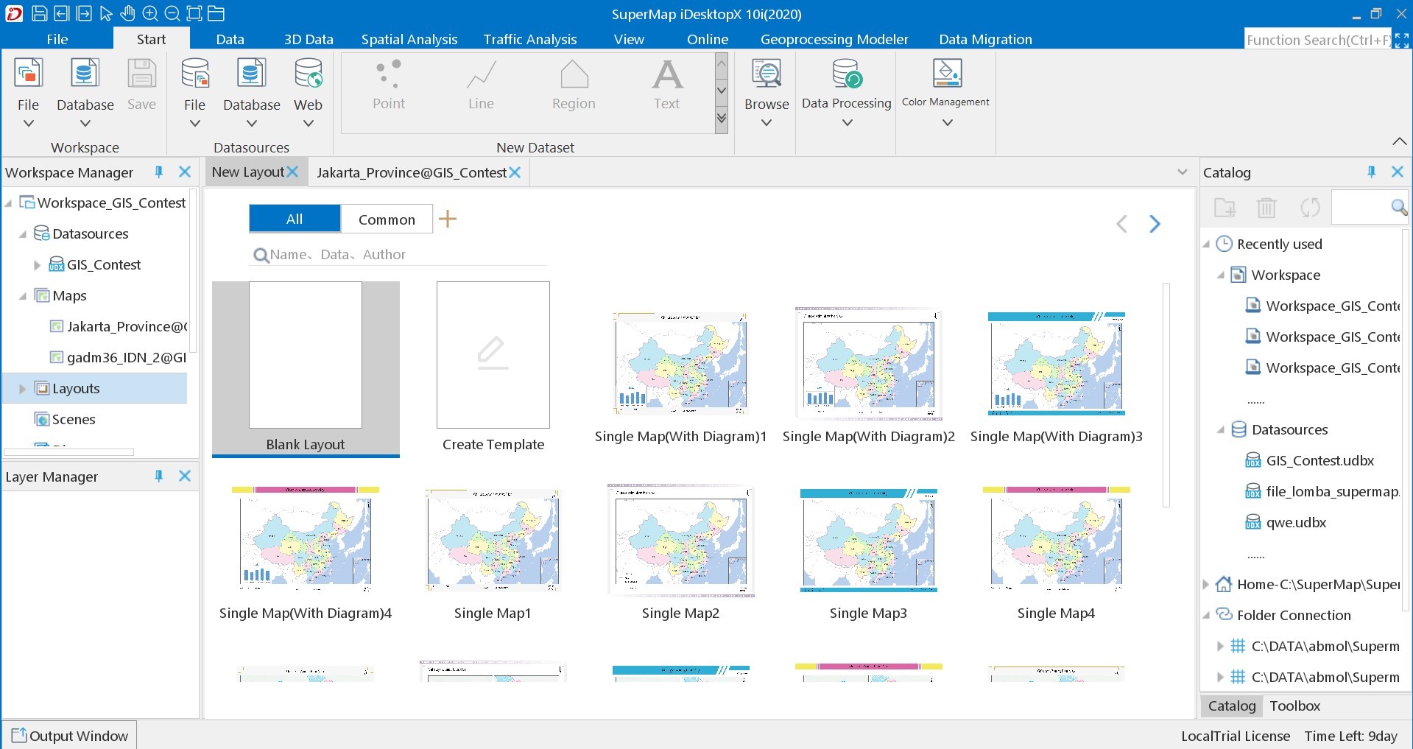Close the Jakarta_Province@GIS_Contest tab

pos(515,172)
